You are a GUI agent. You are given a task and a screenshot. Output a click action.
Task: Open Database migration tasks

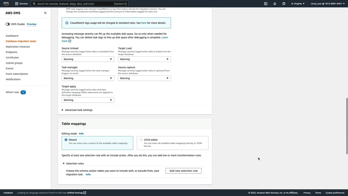pos(21,41)
